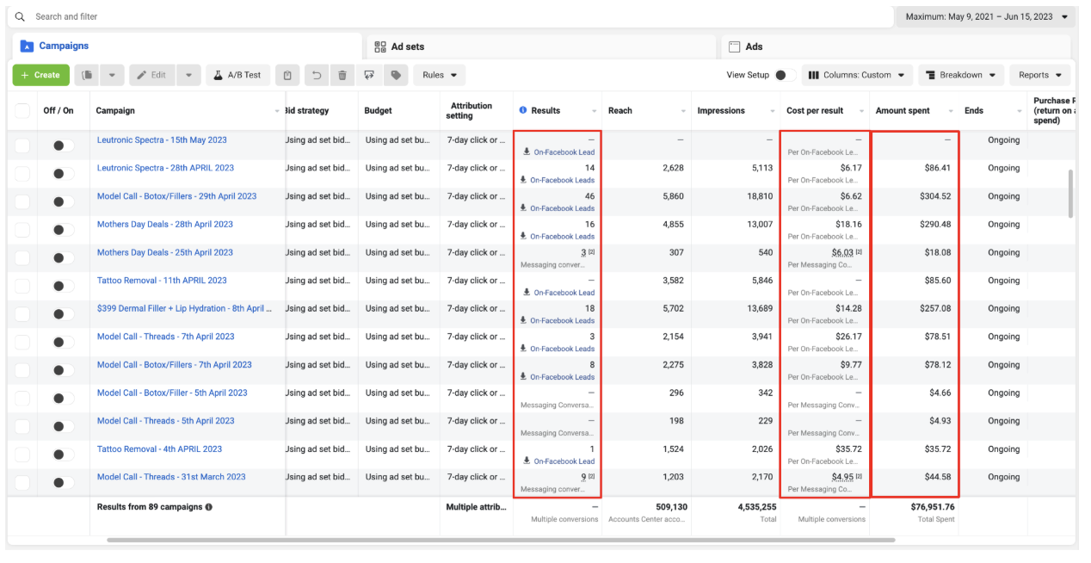Click the clipboard paste icon in toolbar
This screenshot has height=563, width=1091.
click(287, 75)
